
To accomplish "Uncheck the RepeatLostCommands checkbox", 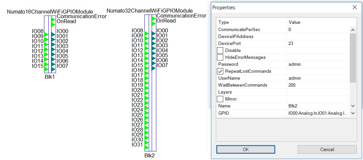I will point(220,71).
